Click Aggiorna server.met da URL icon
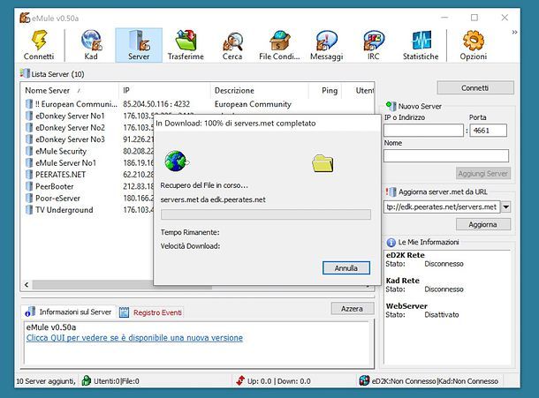The image size is (539, 398). (x=391, y=191)
